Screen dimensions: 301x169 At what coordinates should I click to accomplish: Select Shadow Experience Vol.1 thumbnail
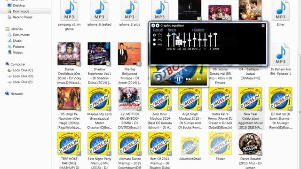pyautogui.click(x=99, y=54)
